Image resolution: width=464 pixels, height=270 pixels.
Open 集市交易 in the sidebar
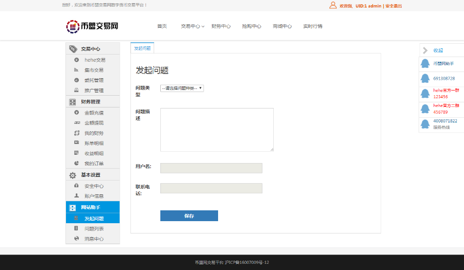[x=94, y=70]
